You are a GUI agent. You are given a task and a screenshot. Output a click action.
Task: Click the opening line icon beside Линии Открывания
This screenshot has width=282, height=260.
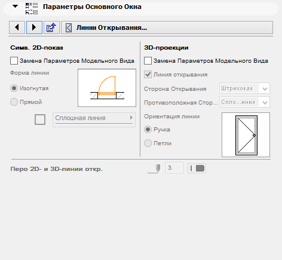[69, 27]
